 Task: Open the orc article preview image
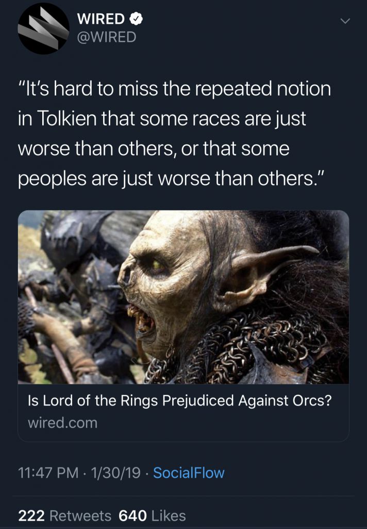(183, 297)
